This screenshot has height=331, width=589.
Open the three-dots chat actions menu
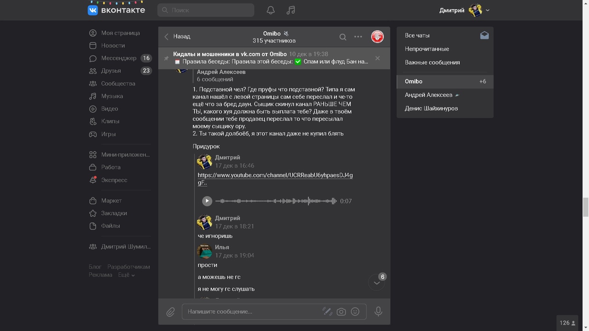point(358,37)
